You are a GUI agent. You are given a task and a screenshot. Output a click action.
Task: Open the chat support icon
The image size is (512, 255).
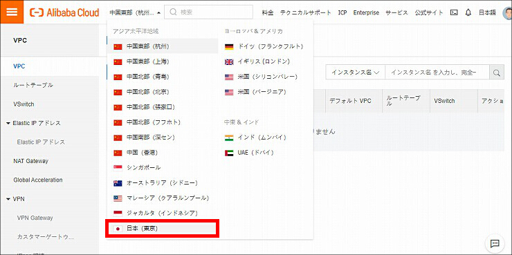point(495,243)
